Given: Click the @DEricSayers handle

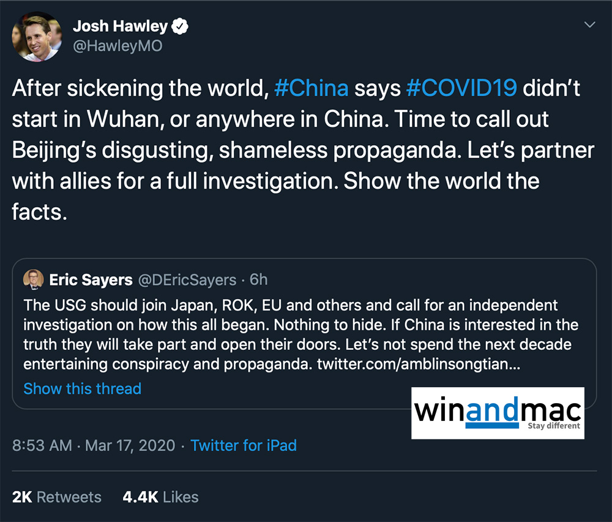Looking at the screenshot, I should point(187,280).
